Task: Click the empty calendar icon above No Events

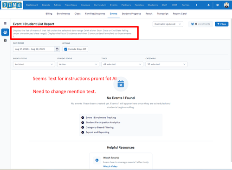Action: 121,84
